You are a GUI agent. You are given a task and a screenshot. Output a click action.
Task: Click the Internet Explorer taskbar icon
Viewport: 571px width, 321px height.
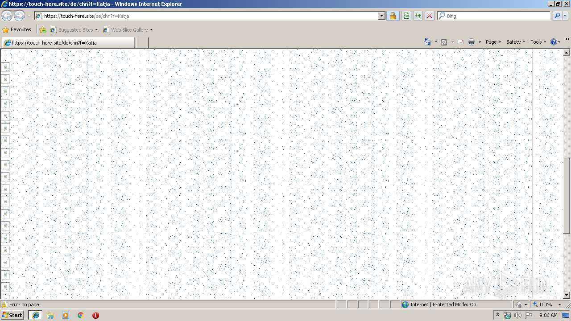(x=35, y=315)
